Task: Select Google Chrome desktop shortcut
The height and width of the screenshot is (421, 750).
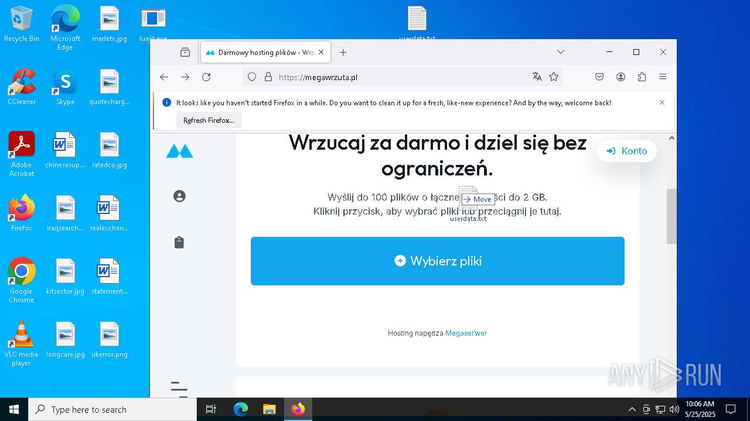Action: (22, 281)
